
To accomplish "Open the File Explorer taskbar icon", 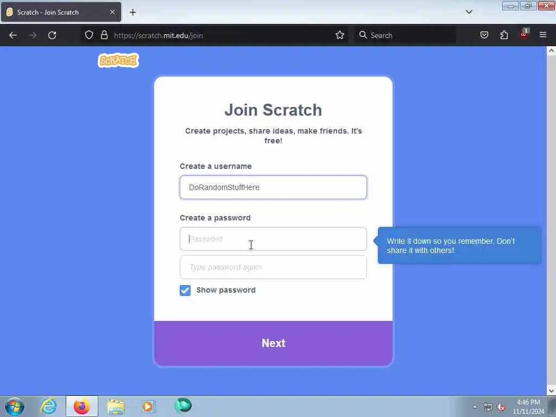I will (x=116, y=407).
